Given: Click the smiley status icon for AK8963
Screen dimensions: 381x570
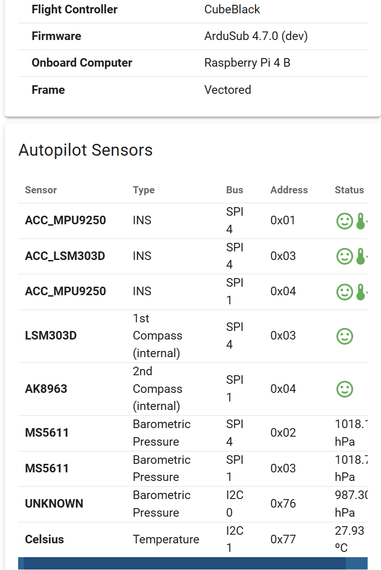Looking at the screenshot, I should pos(344,389).
